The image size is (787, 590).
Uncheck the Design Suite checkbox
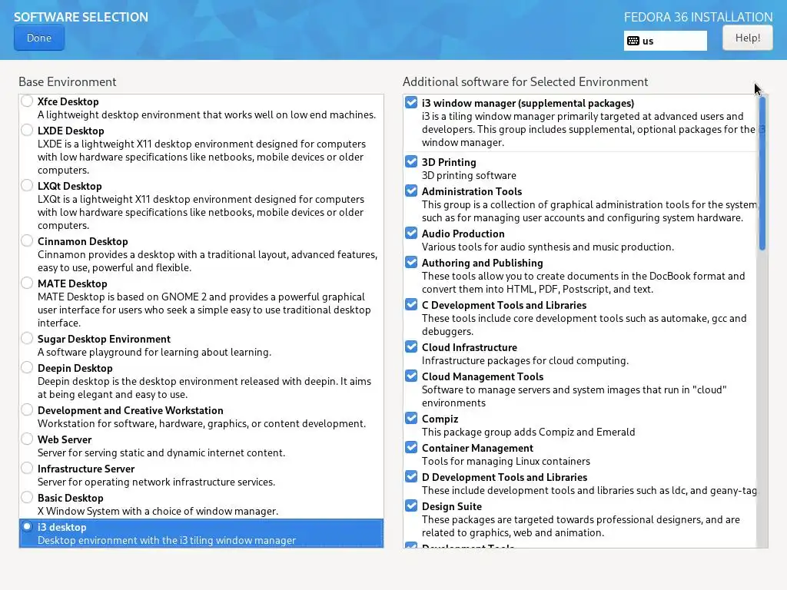pos(411,505)
